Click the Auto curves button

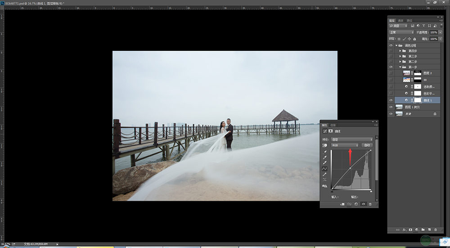(367, 145)
